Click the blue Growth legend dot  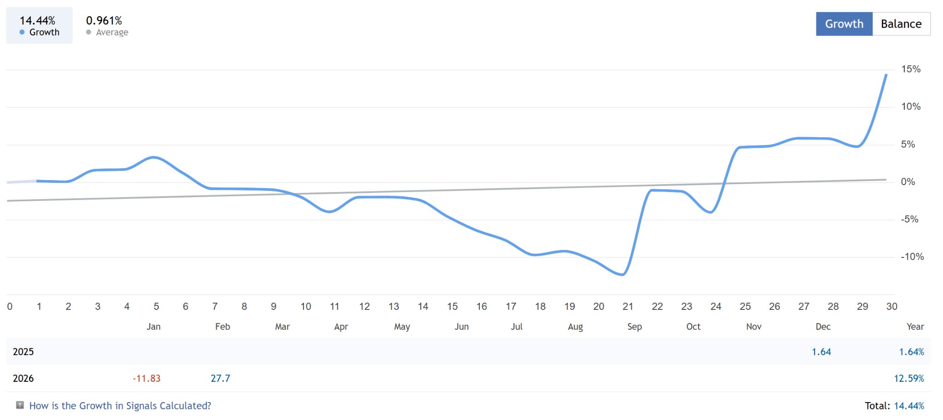point(22,32)
